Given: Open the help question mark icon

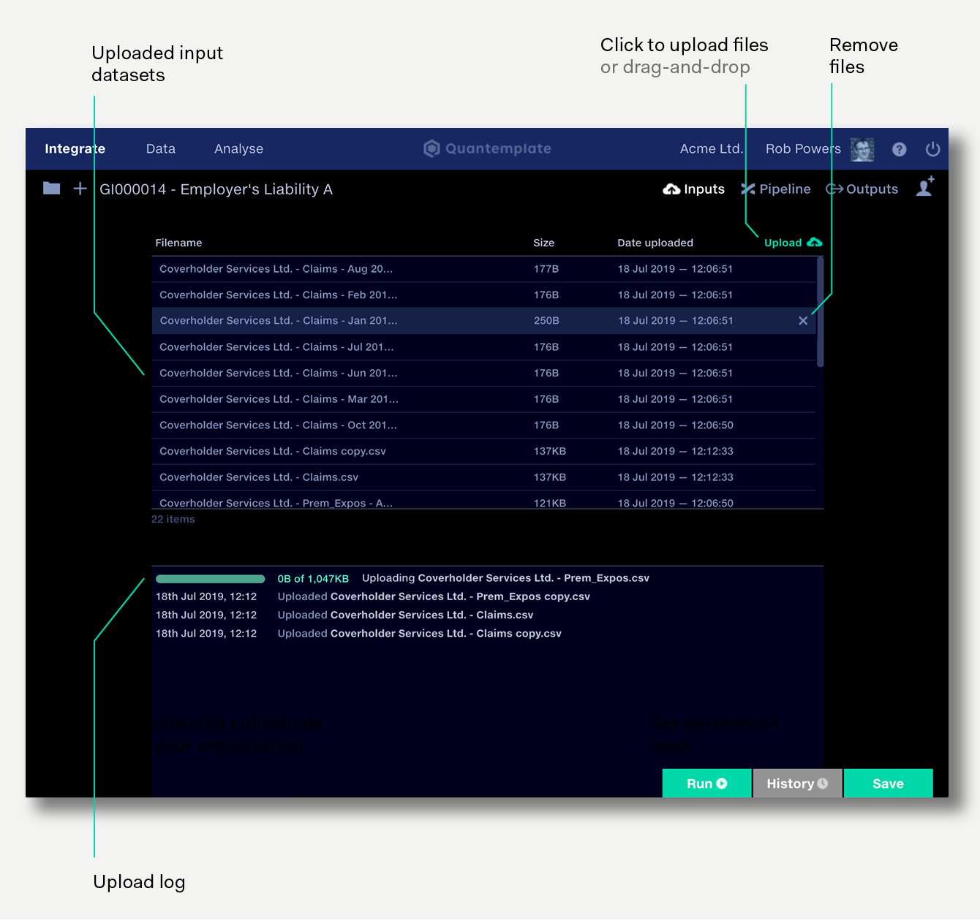Looking at the screenshot, I should 899,149.
